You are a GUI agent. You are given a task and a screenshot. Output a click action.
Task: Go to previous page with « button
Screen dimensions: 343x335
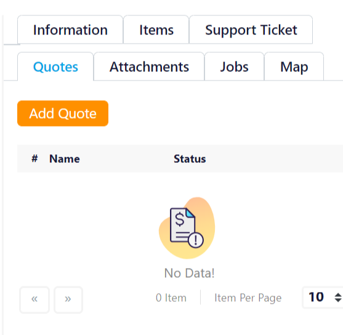(34, 299)
